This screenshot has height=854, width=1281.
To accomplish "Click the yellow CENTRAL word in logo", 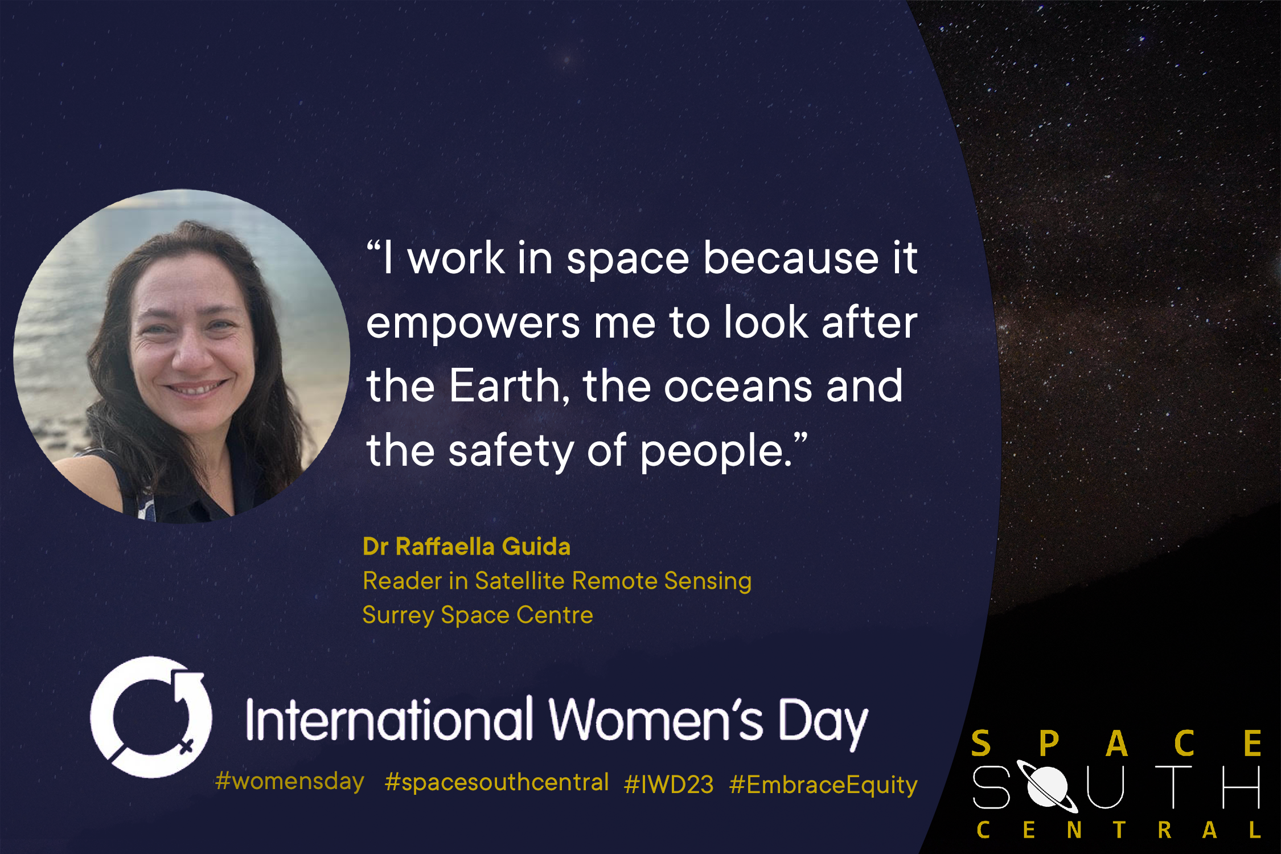I will point(1118,830).
